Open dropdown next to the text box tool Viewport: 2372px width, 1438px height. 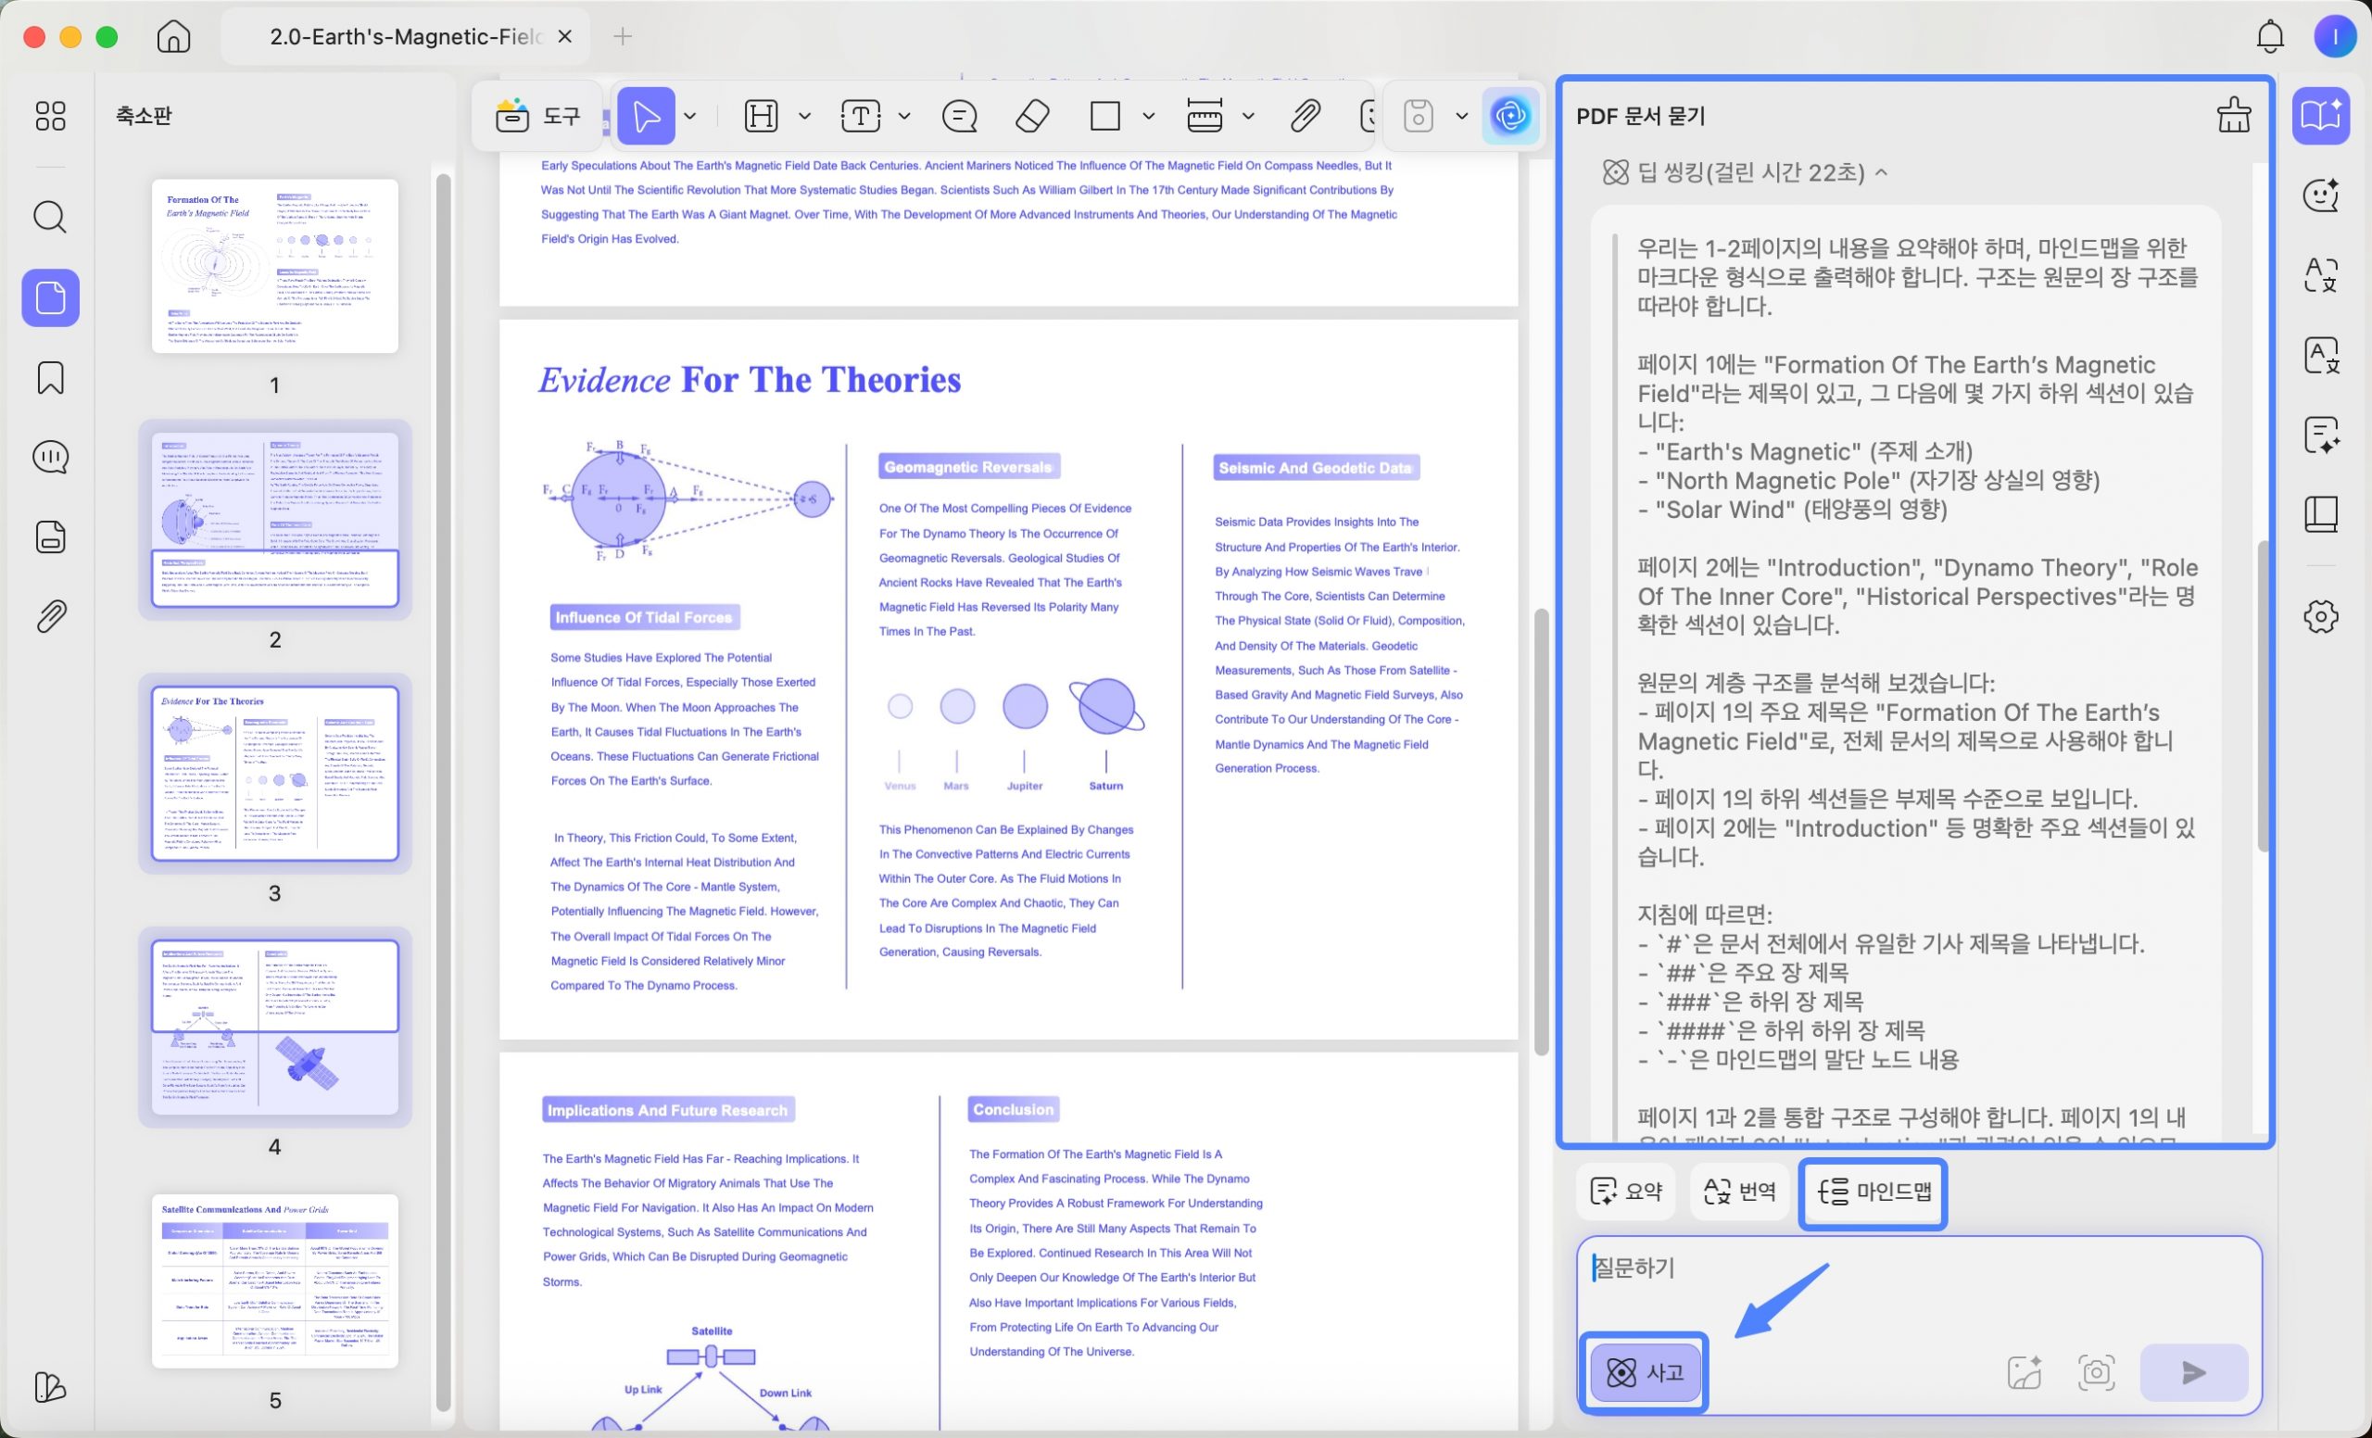904,117
